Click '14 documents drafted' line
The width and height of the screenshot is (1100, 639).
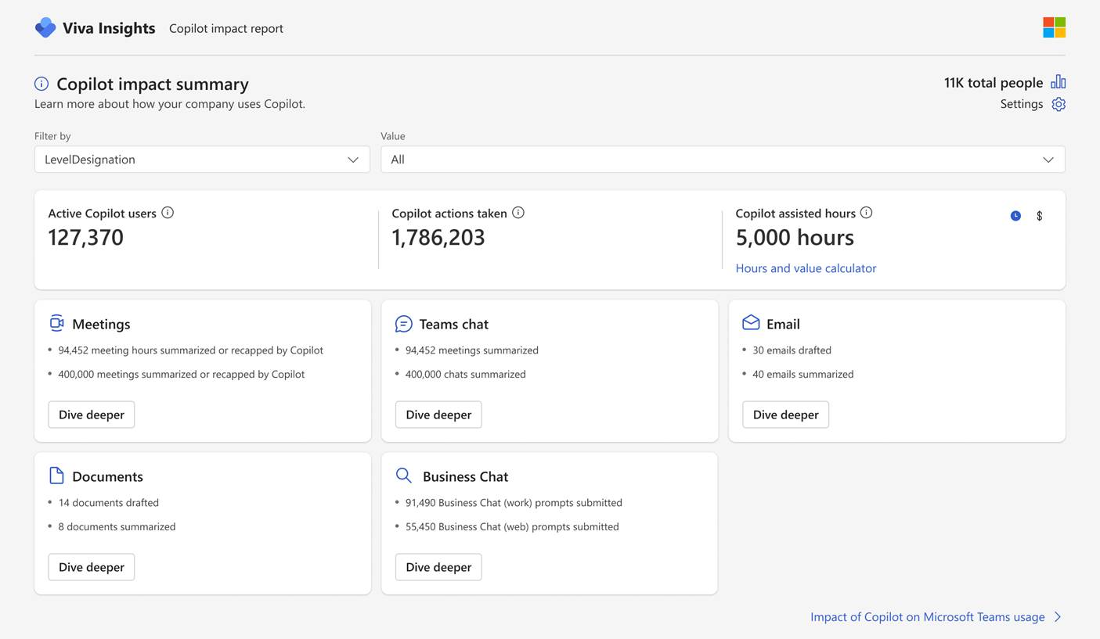[x=109, y=503]
